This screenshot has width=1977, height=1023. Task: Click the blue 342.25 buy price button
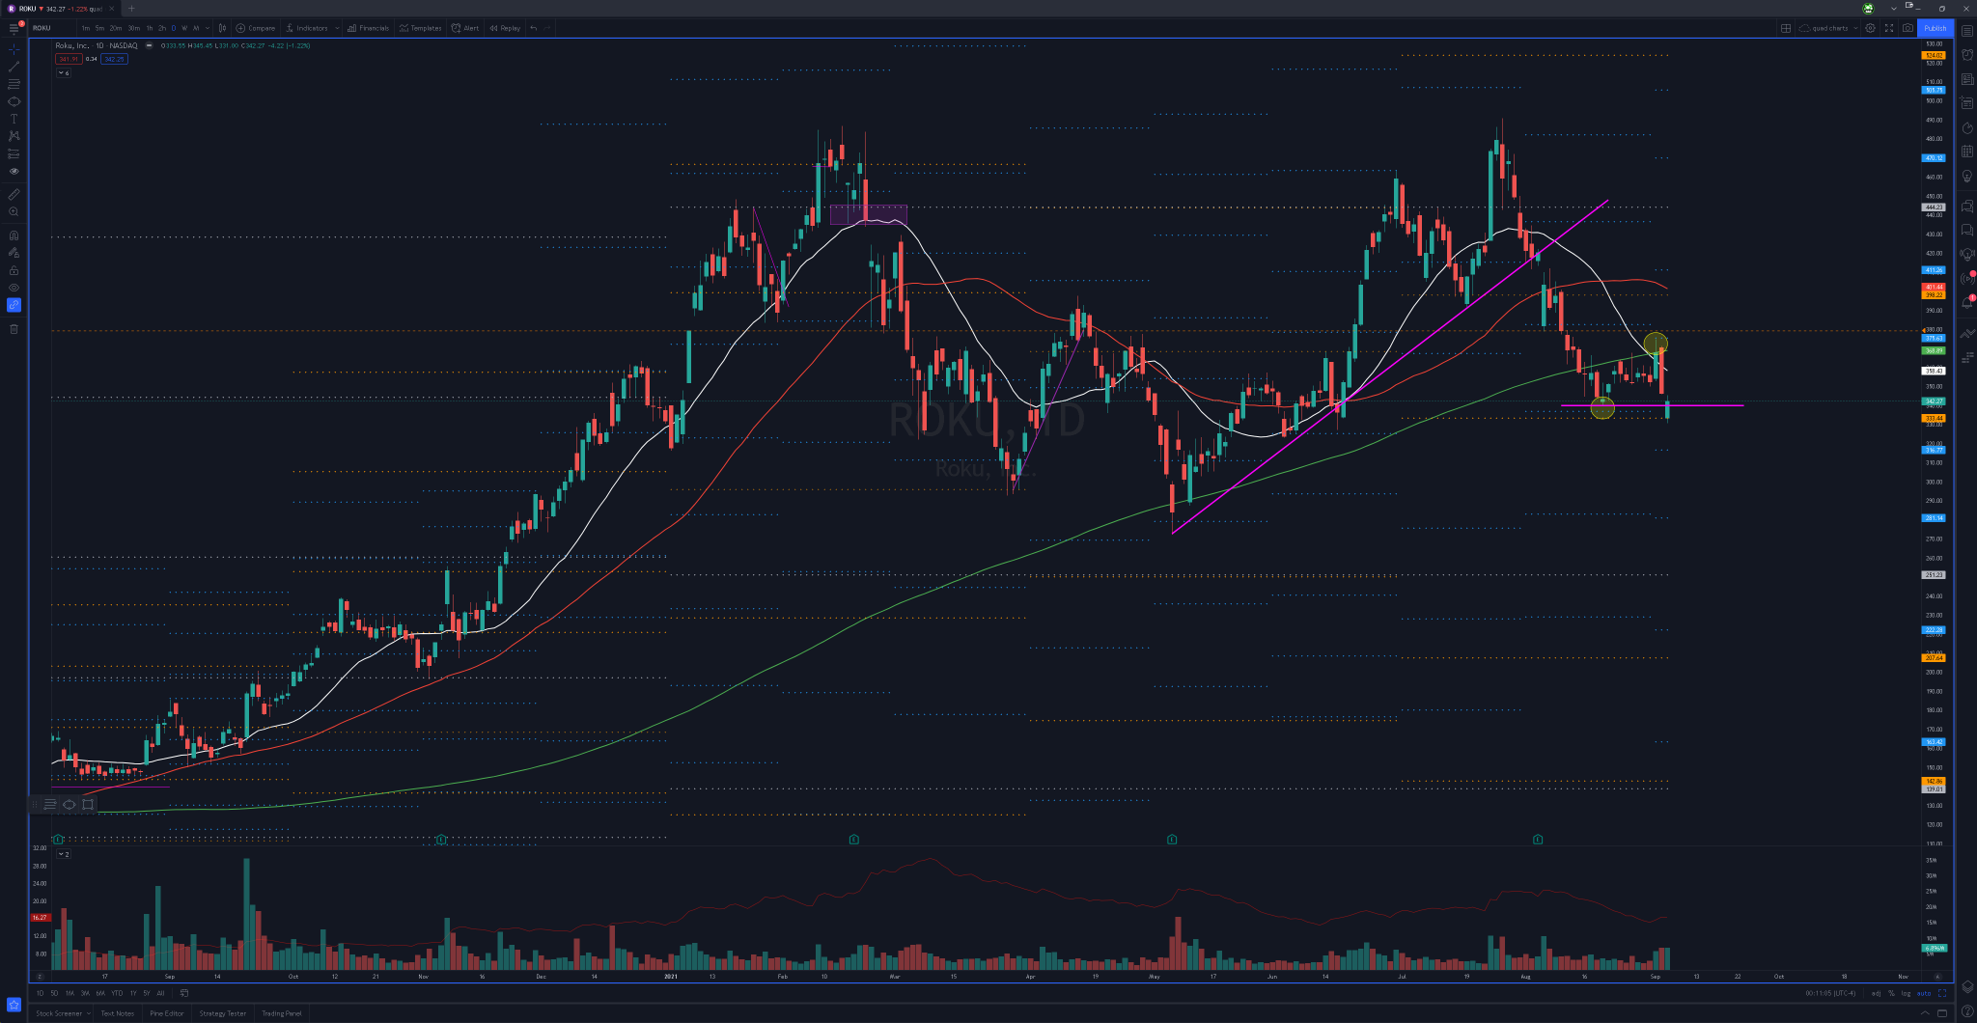114,59
